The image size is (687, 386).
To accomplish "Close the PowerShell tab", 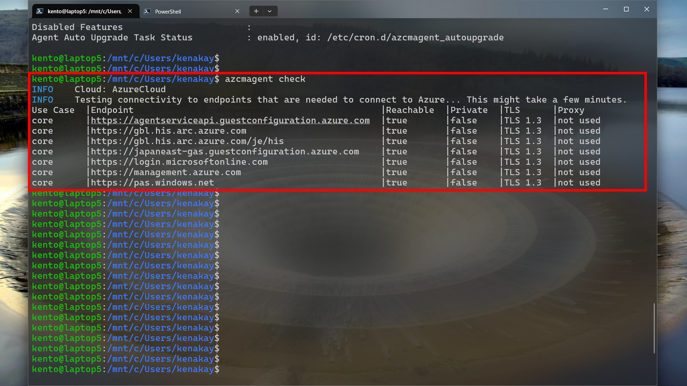I will click(x=237, y=11).
